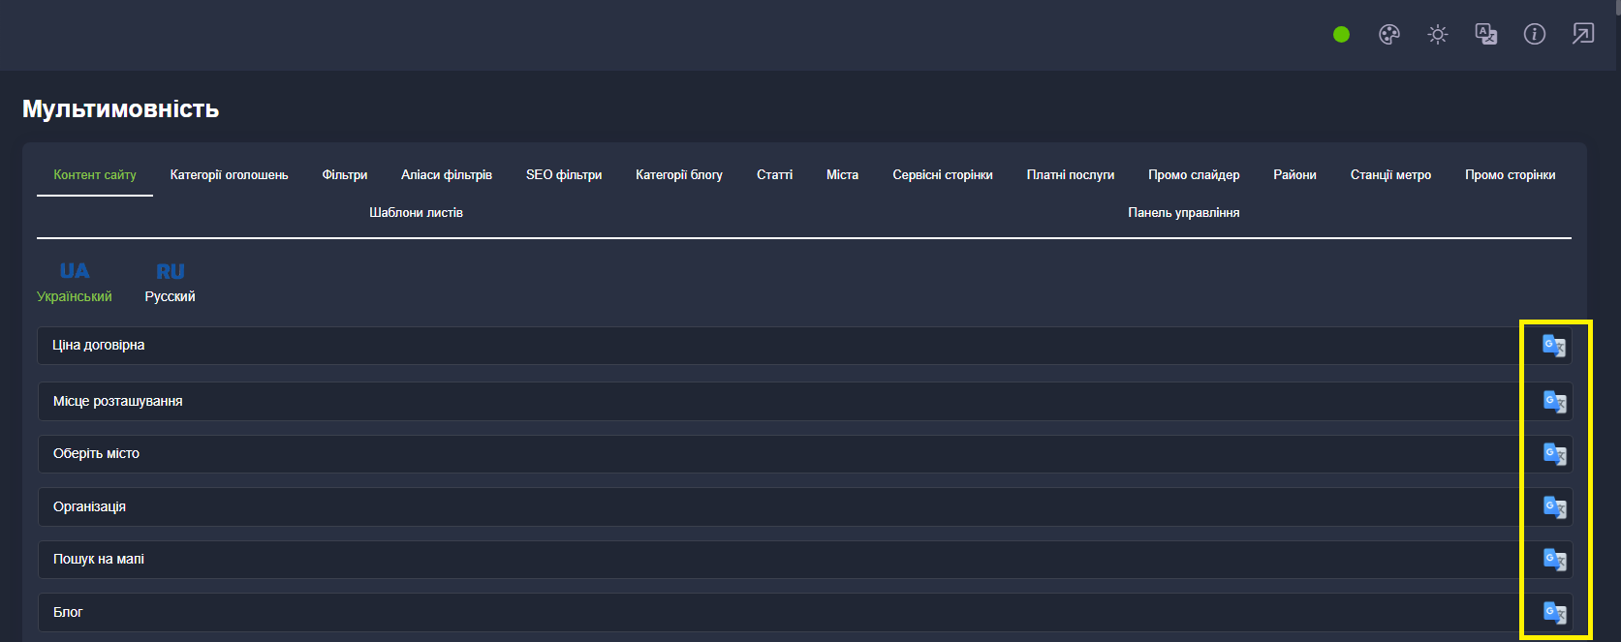Image resolution: width=1621 pixels, height=642 pixels.
Task: Click into the 'Оберіть місто' input field
Action: click(775, 454)
